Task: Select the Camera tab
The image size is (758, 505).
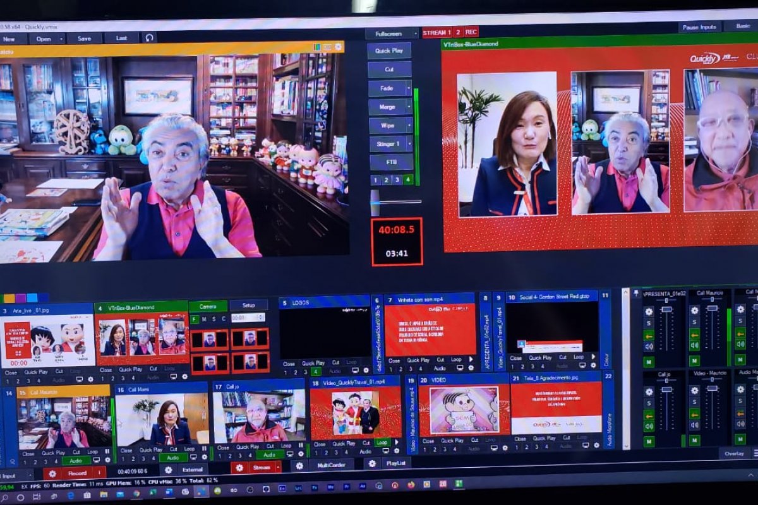Action: point(208,306)
